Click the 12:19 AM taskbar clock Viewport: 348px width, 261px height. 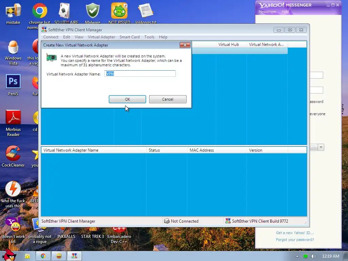330,256
